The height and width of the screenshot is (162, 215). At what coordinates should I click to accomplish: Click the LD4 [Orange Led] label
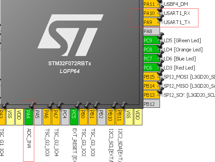[183, 50]
